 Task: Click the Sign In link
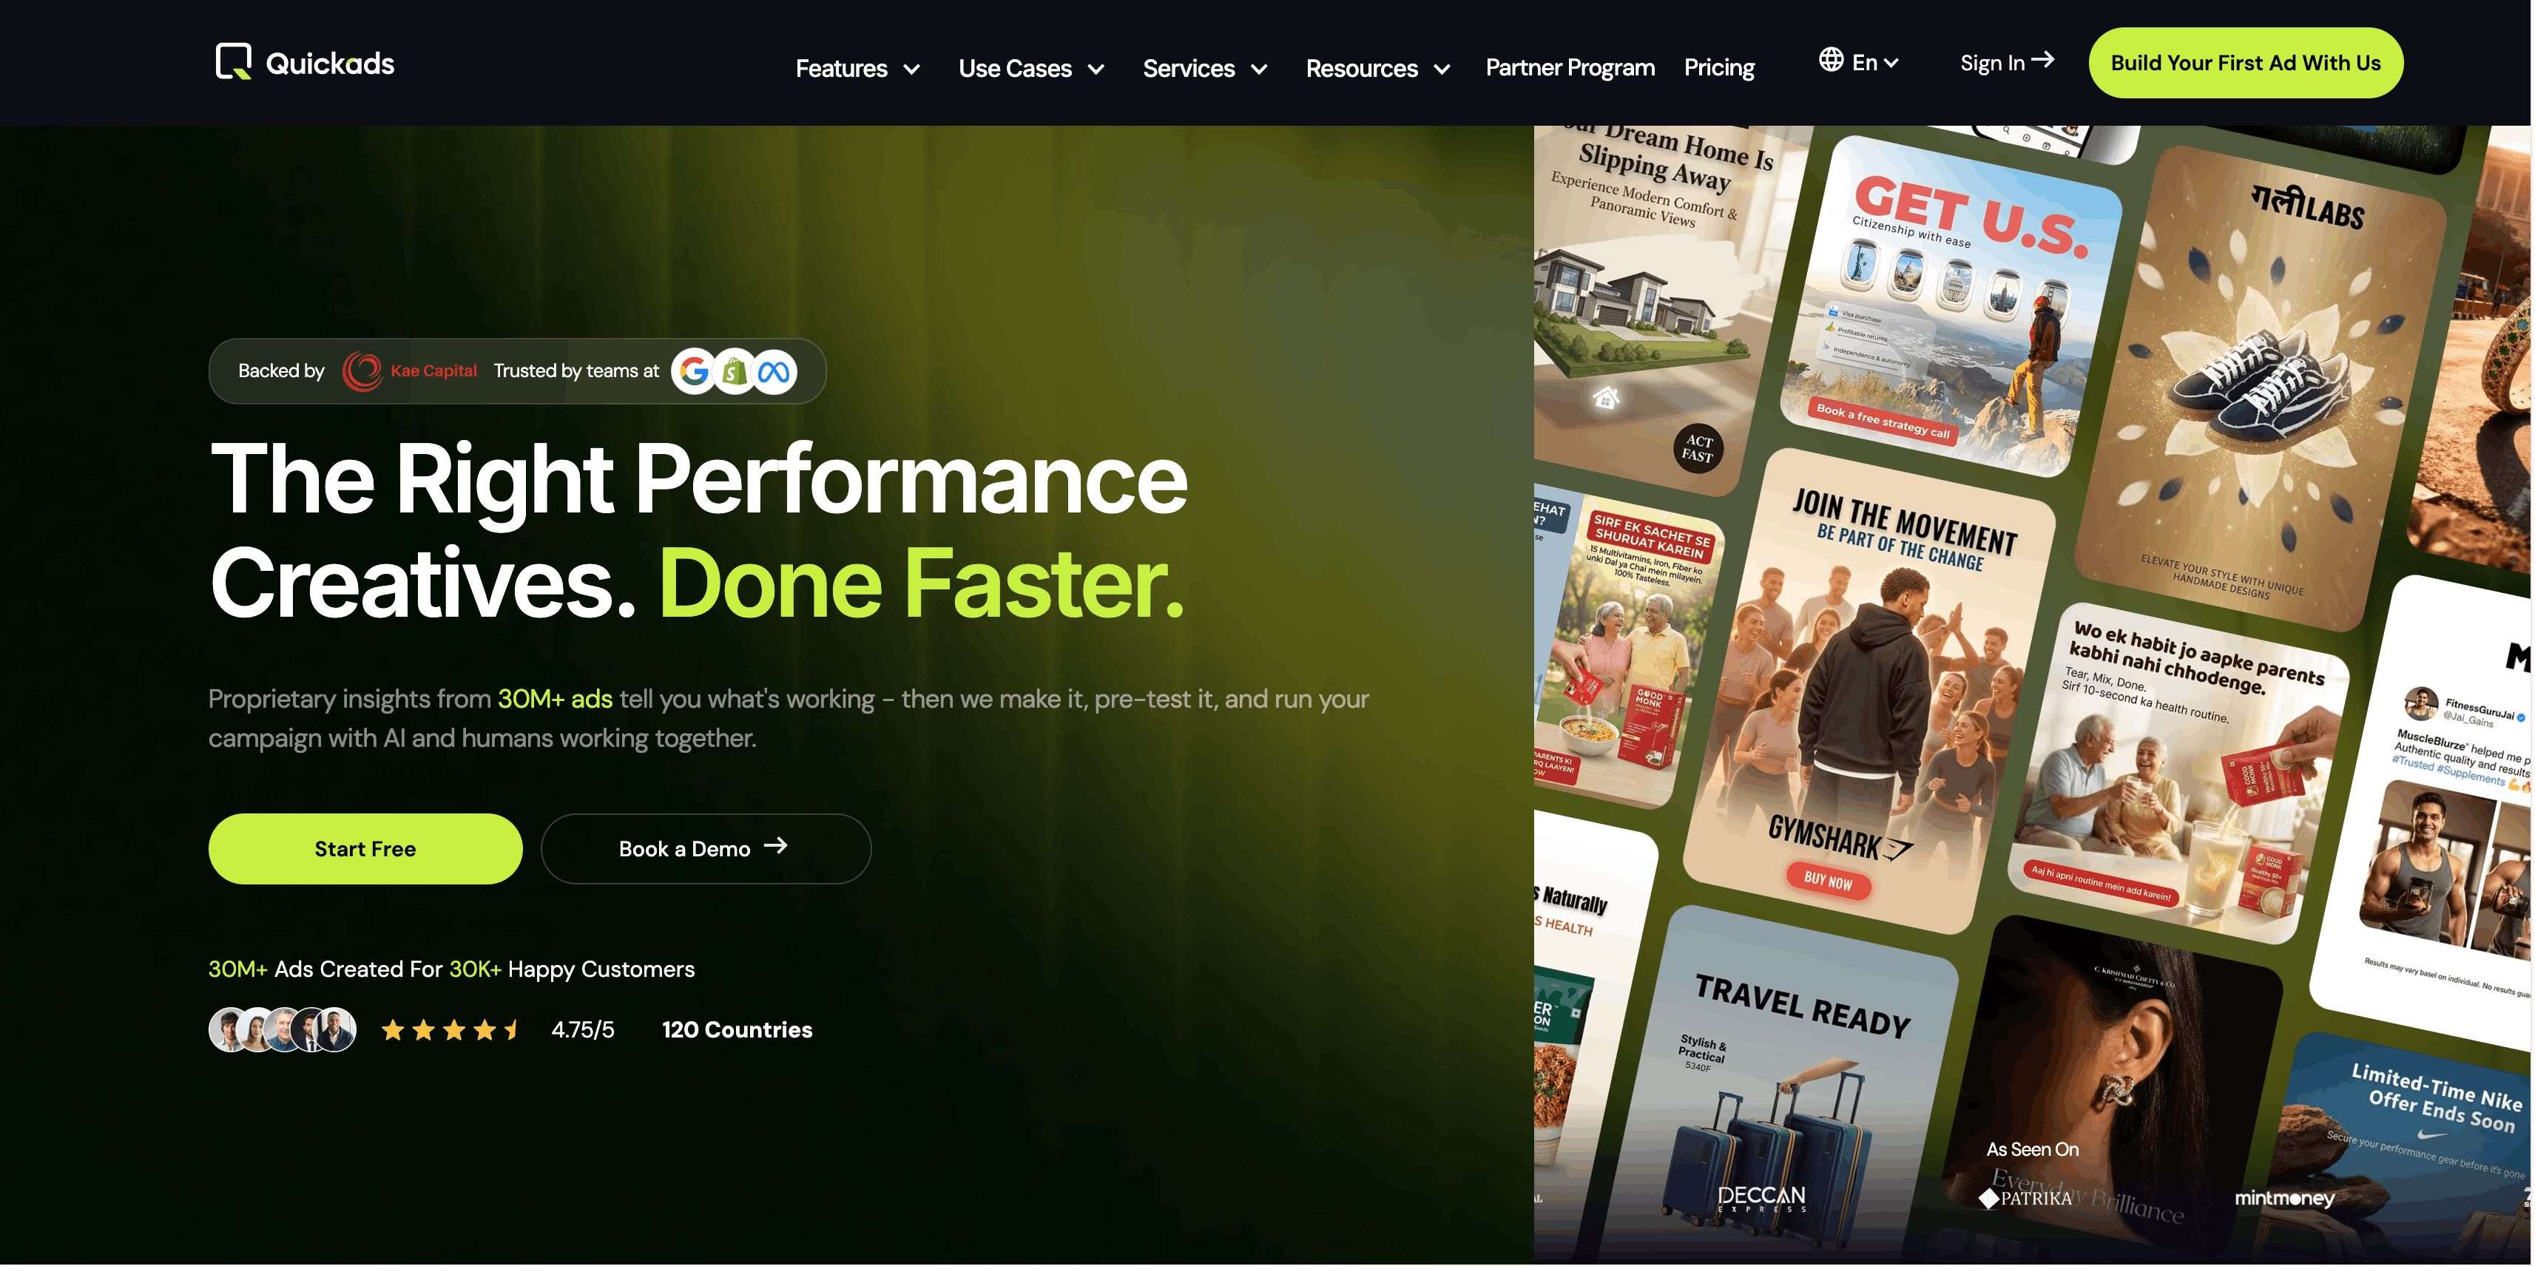2007,62
